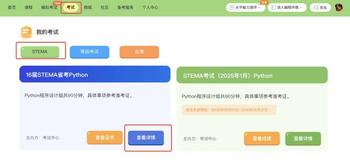Viewport: 350px width, 167px height.
Task: Expand the 进入编程环境 dropdown arrow
Action: tap(301, 7)
